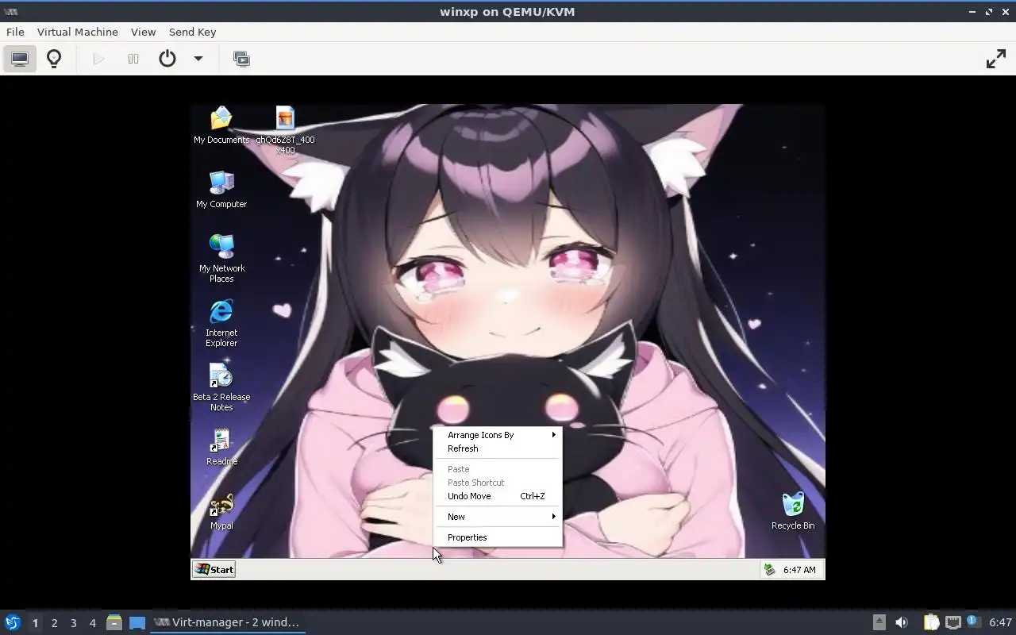
Task: Switch the console to fullscreen
Action: (996, 59)
